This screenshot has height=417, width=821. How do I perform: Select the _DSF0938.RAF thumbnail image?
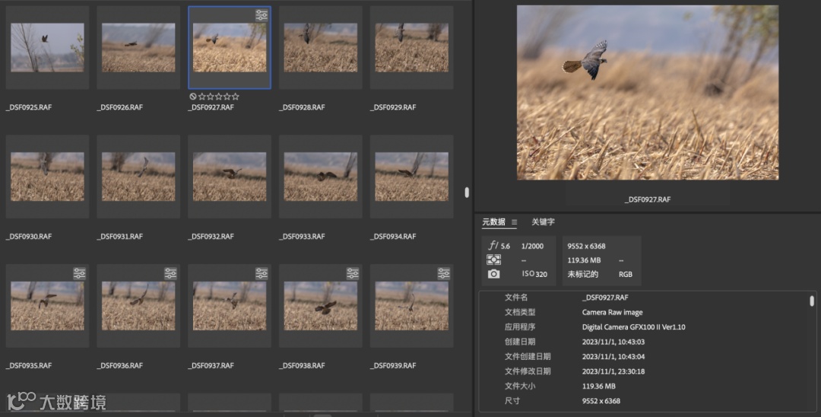[x=321, y=306]
